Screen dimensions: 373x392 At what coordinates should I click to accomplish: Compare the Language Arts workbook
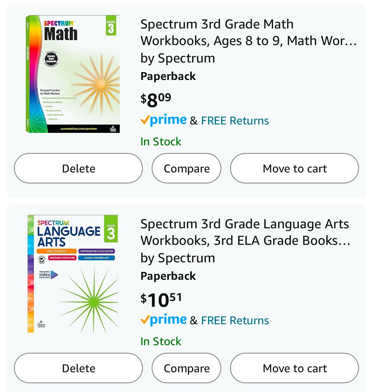point(186,368)
